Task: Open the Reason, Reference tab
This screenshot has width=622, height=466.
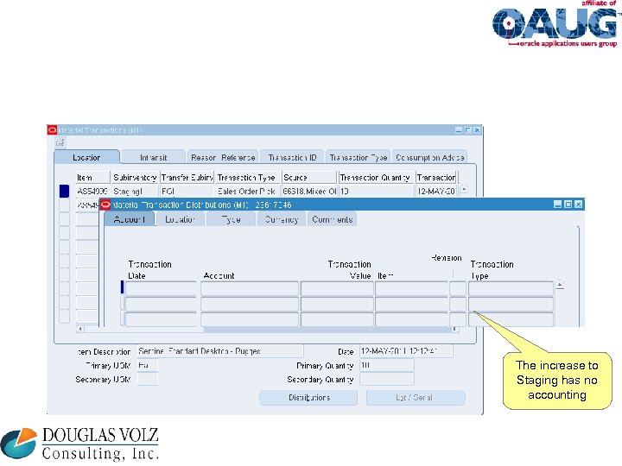Action: point(223,157)
